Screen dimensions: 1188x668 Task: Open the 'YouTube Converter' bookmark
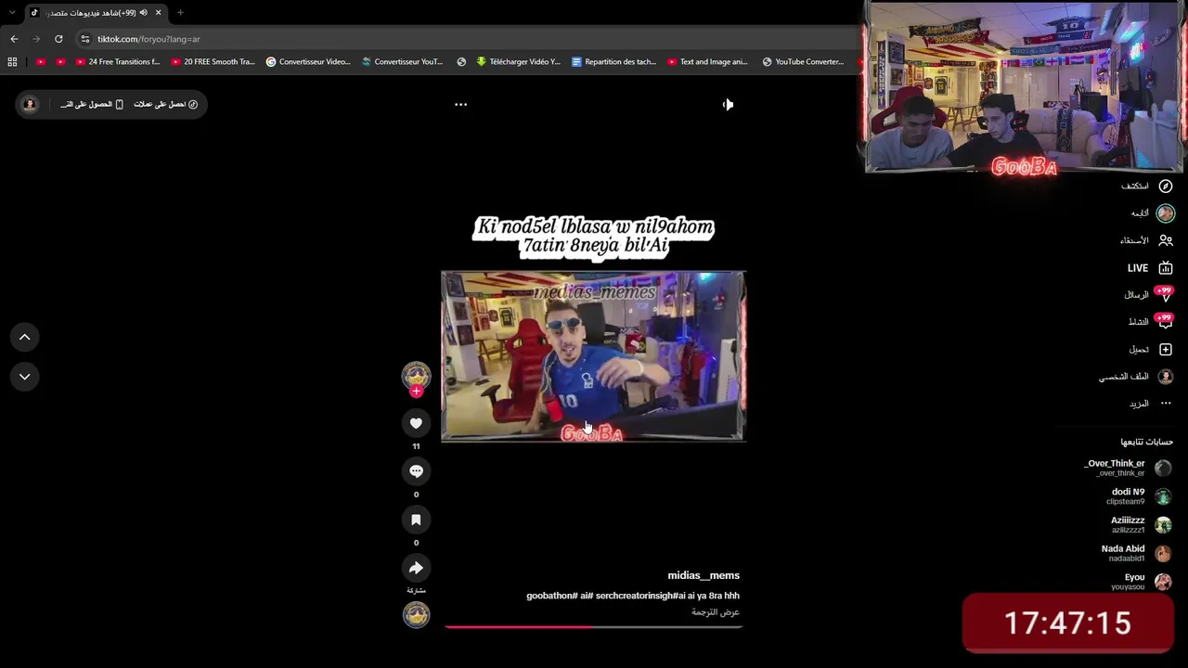804,62
